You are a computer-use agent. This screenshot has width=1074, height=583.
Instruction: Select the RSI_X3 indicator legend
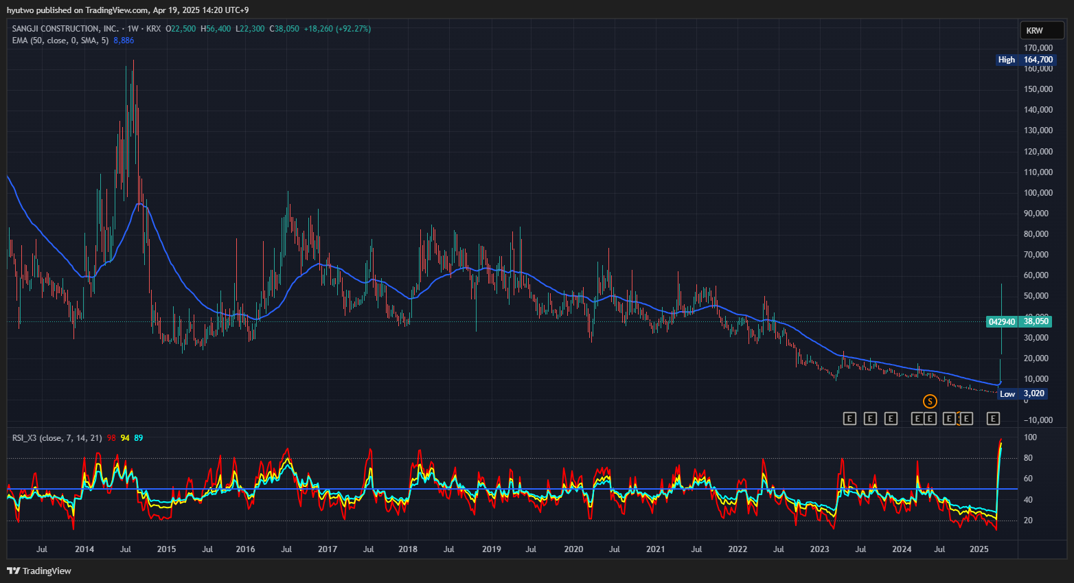tap(57, 438)
